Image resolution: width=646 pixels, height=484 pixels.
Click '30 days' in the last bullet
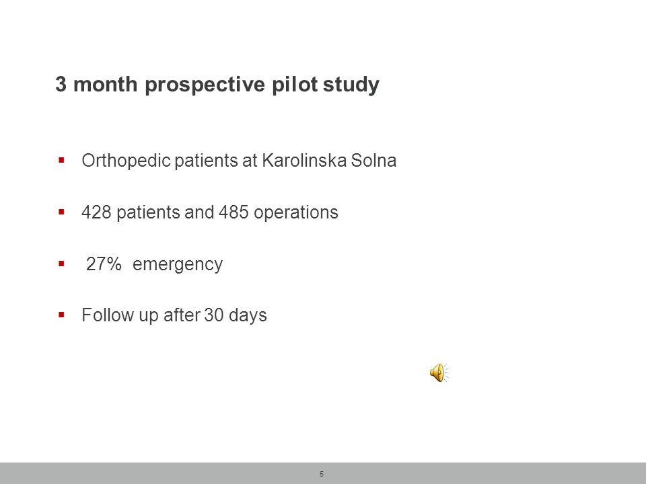236,316
